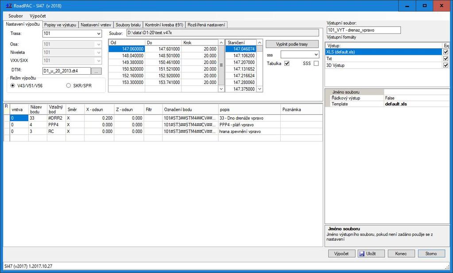Select the 3D Výstup output format row

click(383, 65)
